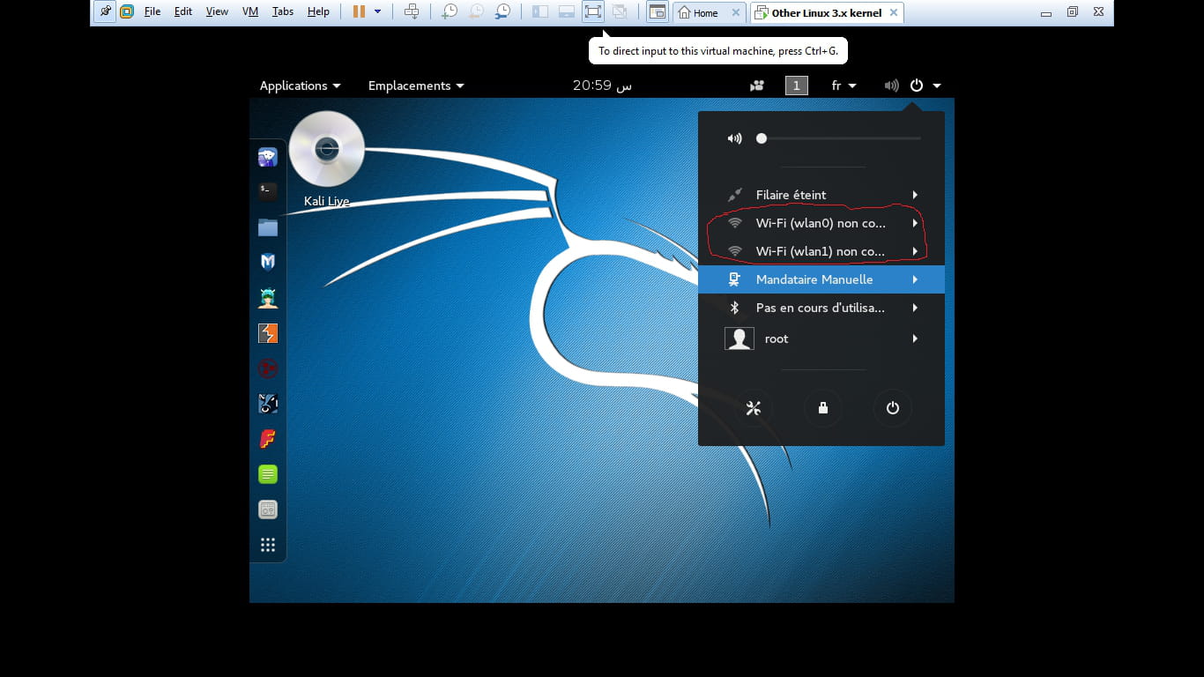Click the screen recorder camera icon

tap(757, 86)
